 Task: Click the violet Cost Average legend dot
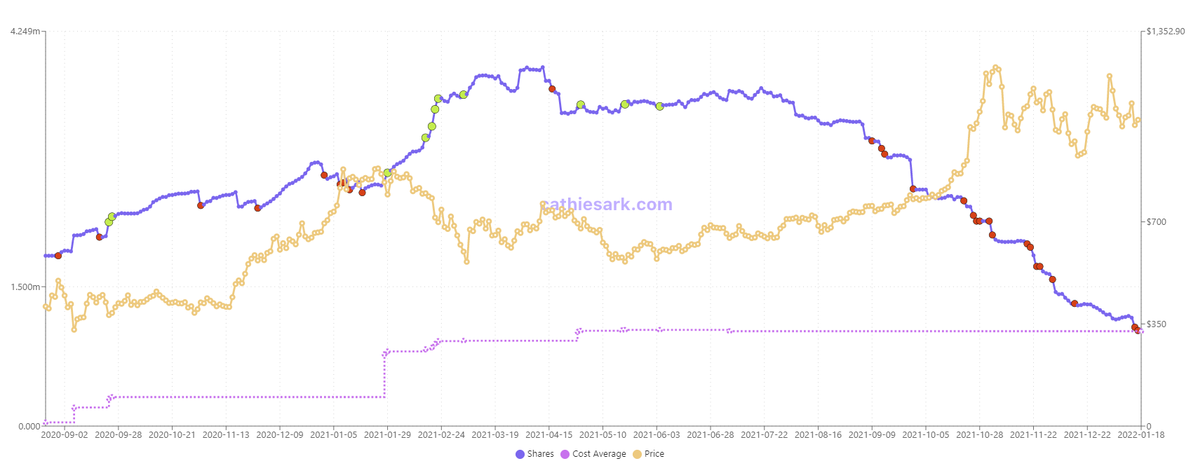pos(565,454)
